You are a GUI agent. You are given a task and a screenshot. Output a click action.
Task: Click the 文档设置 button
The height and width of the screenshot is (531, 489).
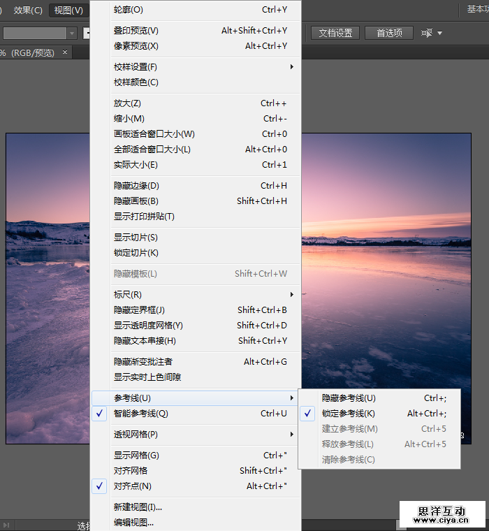[335, 33]
